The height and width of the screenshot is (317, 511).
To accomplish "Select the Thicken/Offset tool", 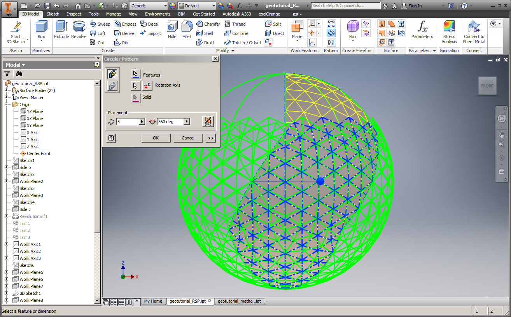I will point(243,43).
